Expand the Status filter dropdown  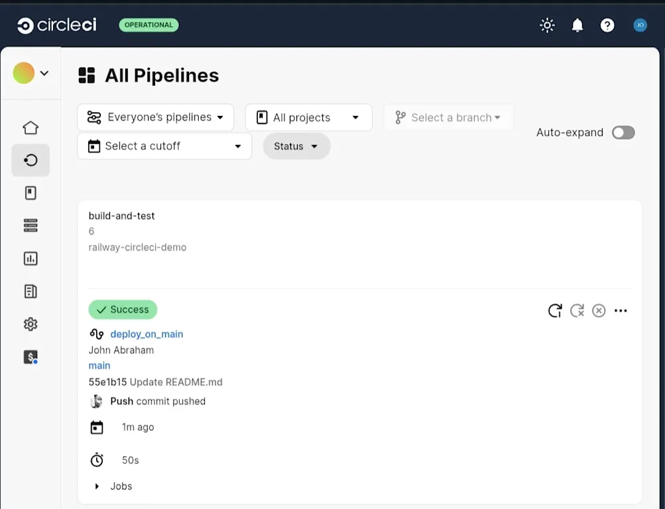(296, 146)
